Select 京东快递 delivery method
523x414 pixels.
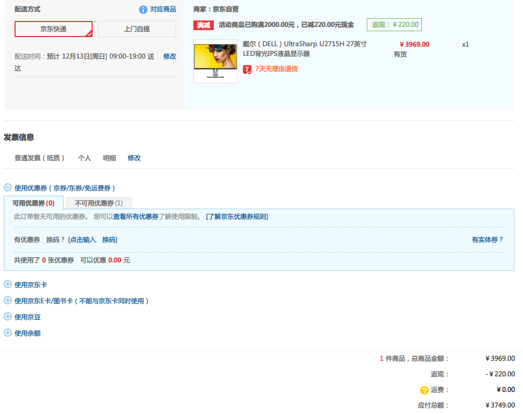pyautogui.click(x=53, y=29)
